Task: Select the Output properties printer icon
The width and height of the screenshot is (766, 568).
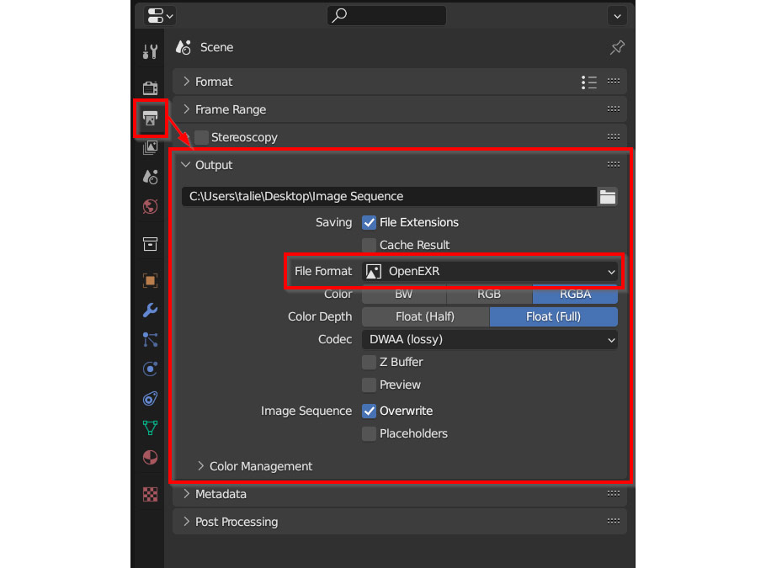Action: pyautogui.click(x=150, y=118)
